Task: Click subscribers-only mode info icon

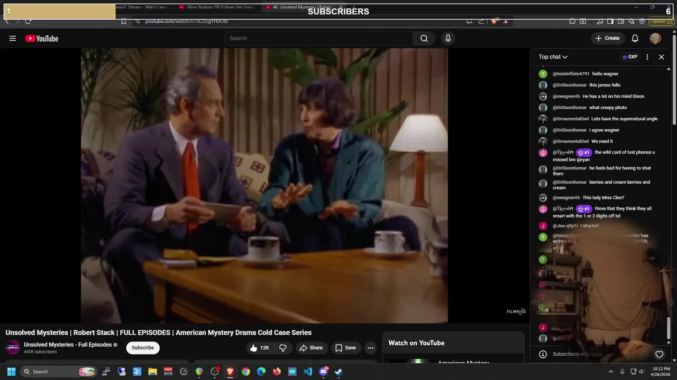Action: [x=542, y=354]
